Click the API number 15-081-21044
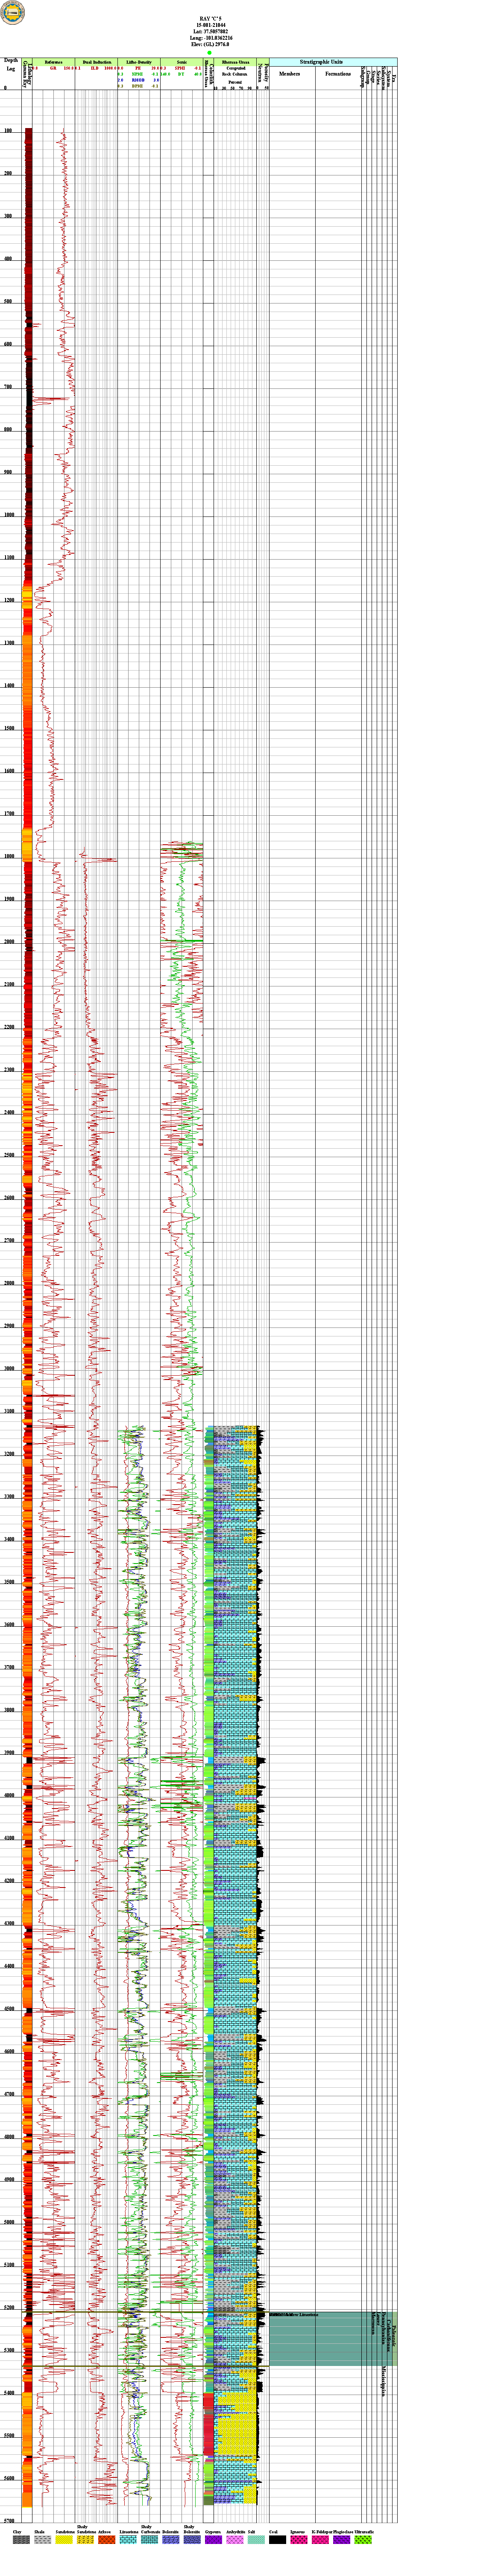The image size is (504, 2576). (x=211, y=26)
